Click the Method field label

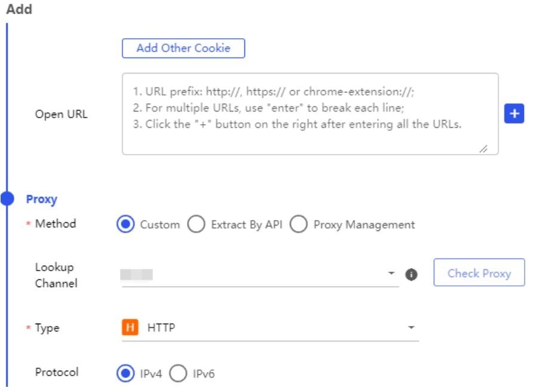point(56,223)
